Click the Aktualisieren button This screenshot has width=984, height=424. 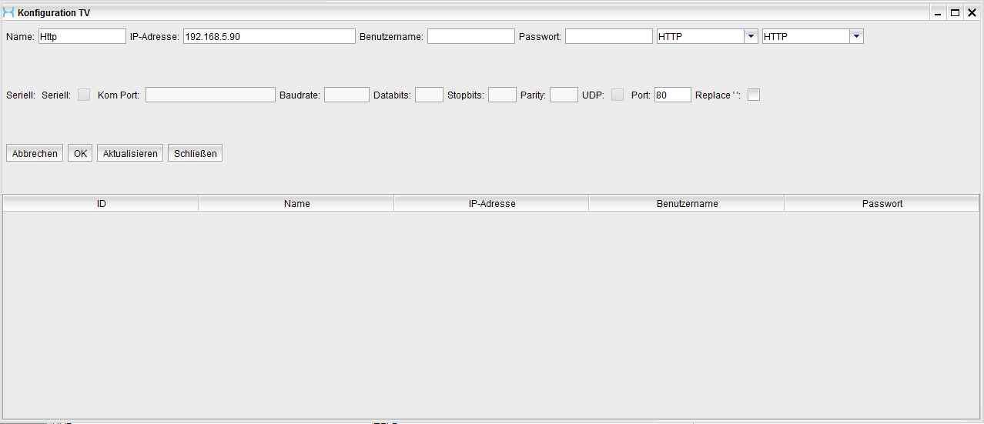tap(130, 153)
